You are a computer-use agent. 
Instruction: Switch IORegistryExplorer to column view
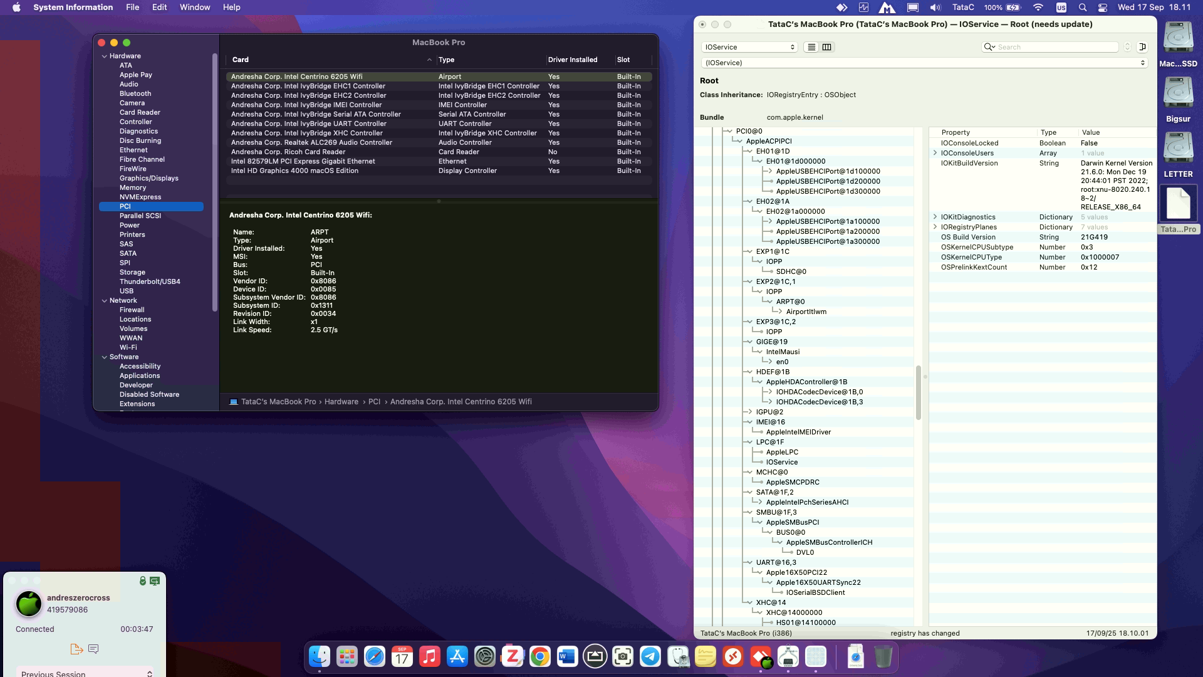click(x=826, y=47)
